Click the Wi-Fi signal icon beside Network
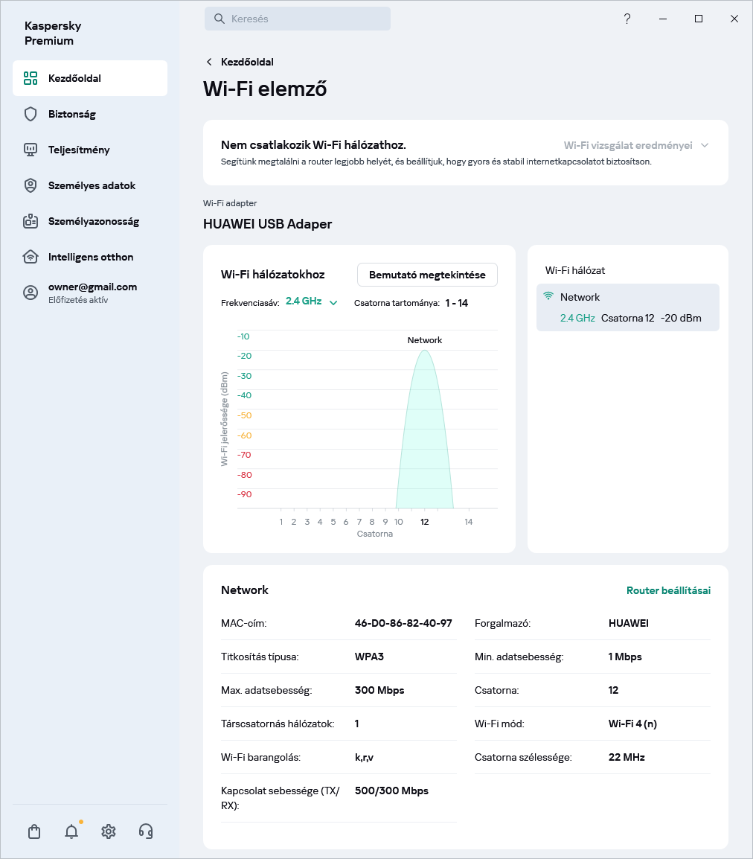 point(548,296)
